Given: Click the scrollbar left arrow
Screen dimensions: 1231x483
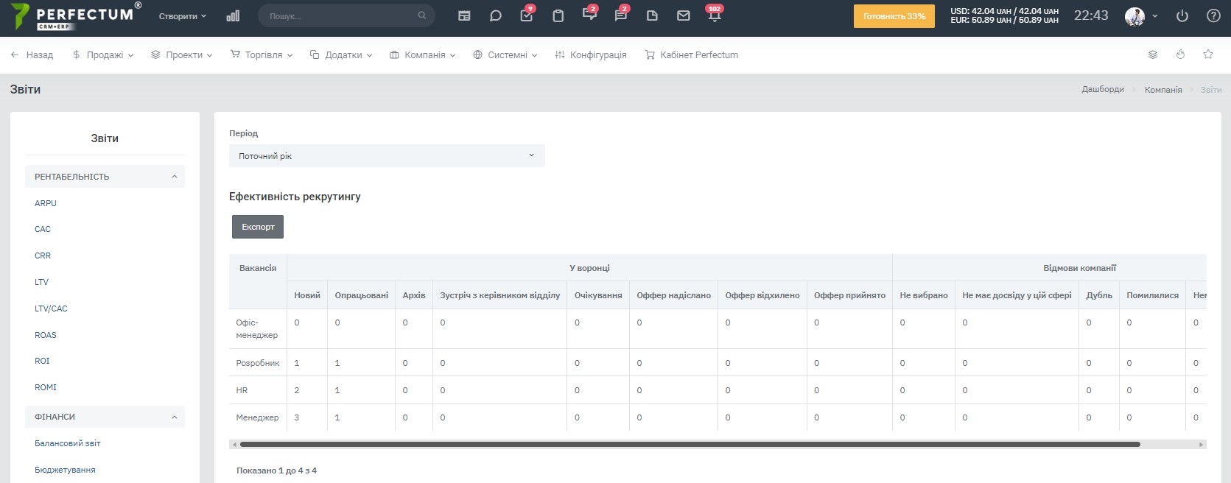Looking at the screenshot, I should (234, 445).
